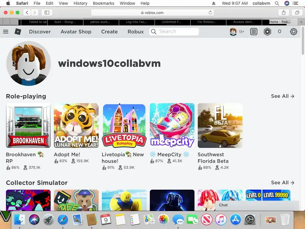Viewport: 305px width, 229px height.
Task: Add a new Safari tab
Action: [x=301, y=22]
